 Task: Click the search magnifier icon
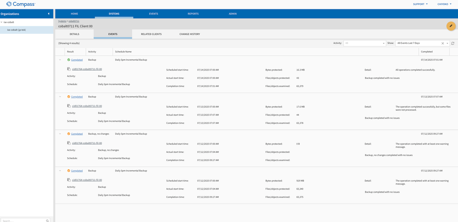click(x=47, y=221)
